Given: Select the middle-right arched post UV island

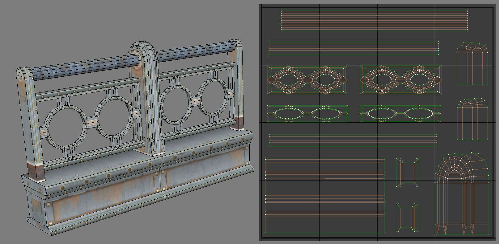Looking at the screenshot, I should [x=472, y=120].
